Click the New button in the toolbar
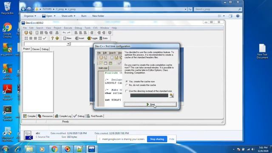Image resolution: width=272 pixels, height=153 pixels. [67, 38]
